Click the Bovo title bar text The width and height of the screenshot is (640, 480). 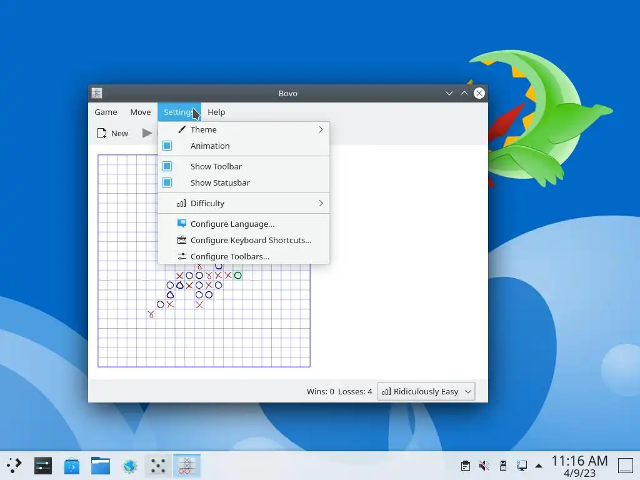tap(287, 93)
